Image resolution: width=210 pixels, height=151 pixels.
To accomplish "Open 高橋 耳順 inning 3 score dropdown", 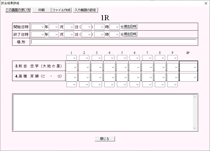I will click(97, 77).
